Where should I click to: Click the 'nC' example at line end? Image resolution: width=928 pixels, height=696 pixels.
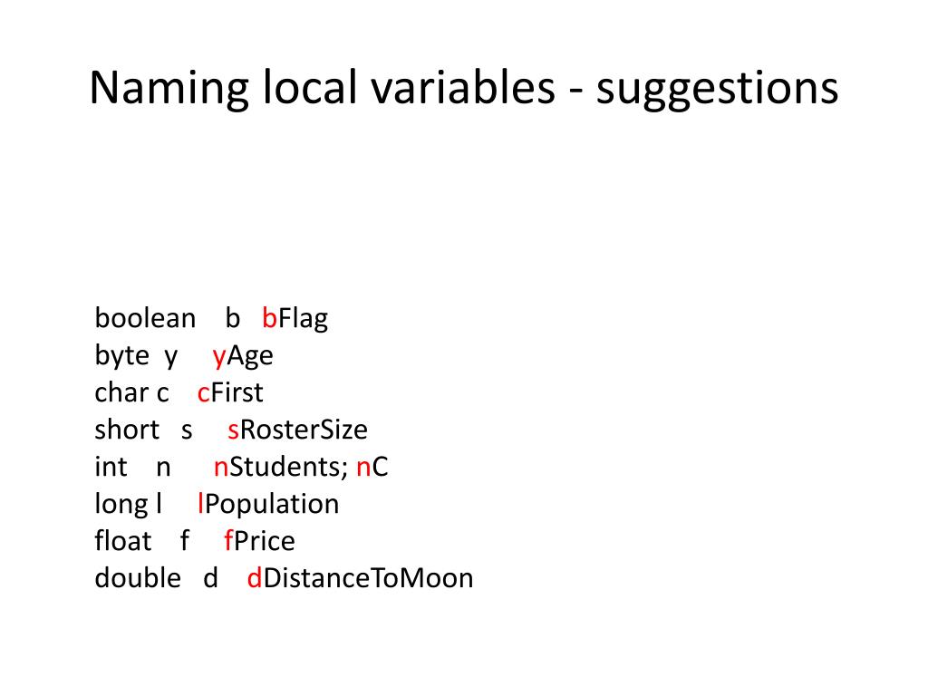tap(372, 467)
